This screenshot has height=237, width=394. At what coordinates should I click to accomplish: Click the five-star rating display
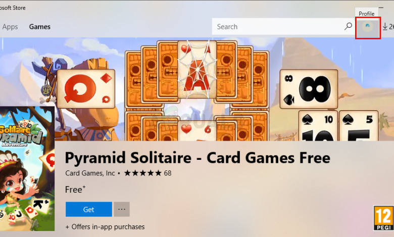tap(143, 173)
